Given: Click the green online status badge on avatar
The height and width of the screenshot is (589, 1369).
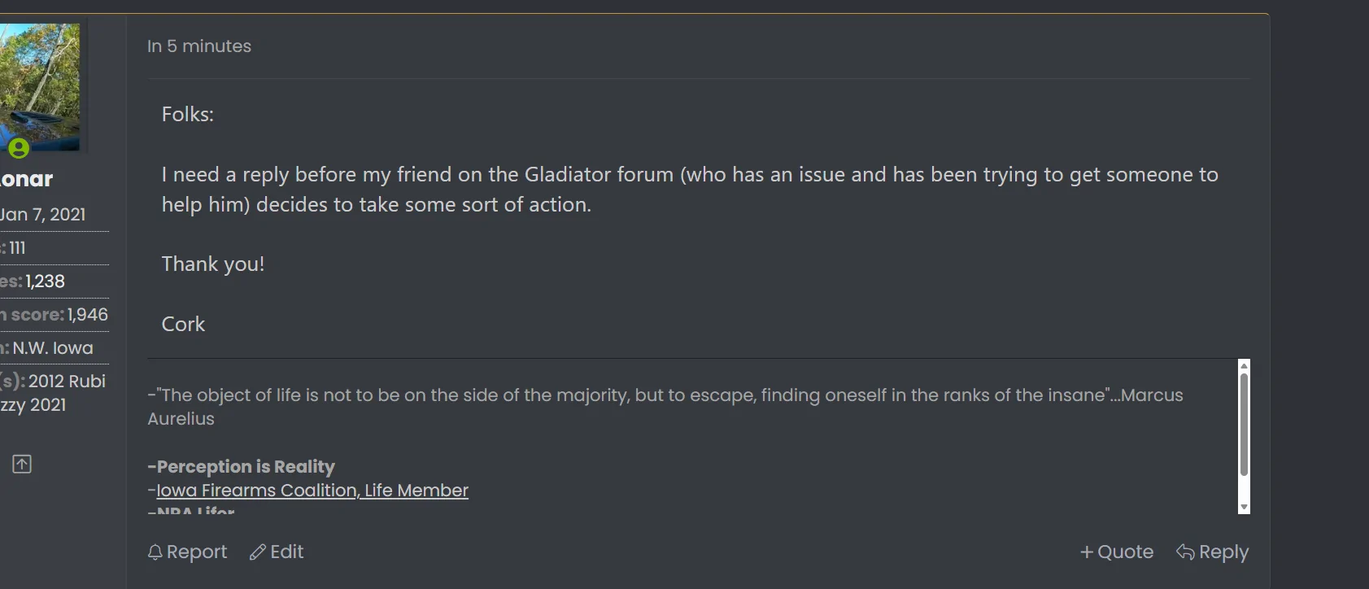Looking at the screenshot, I should (x=19, y=148).
